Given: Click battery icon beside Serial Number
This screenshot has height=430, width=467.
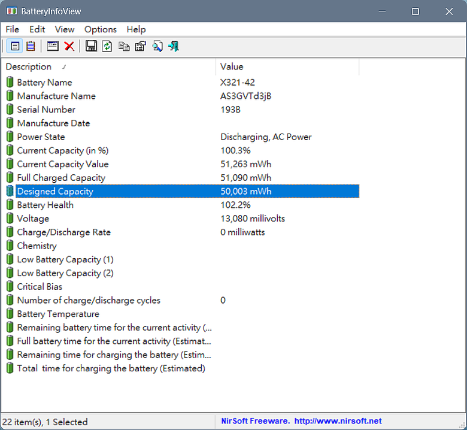Looking at the screenshot, I should 10,110.
